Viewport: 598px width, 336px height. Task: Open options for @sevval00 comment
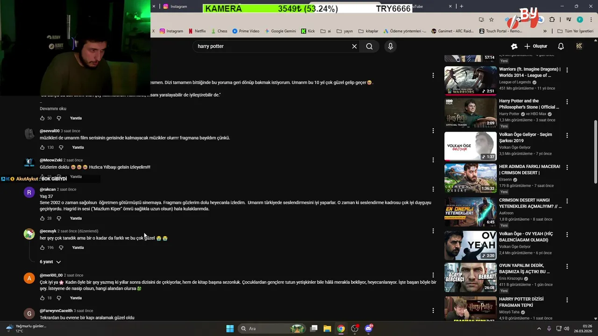point(433,131)
